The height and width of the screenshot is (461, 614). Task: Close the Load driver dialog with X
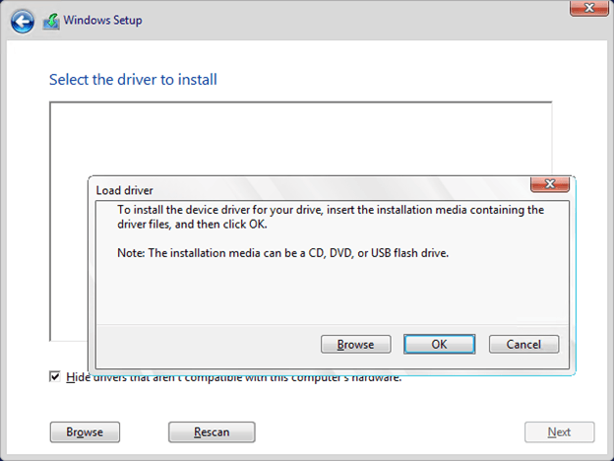(550, 184)
